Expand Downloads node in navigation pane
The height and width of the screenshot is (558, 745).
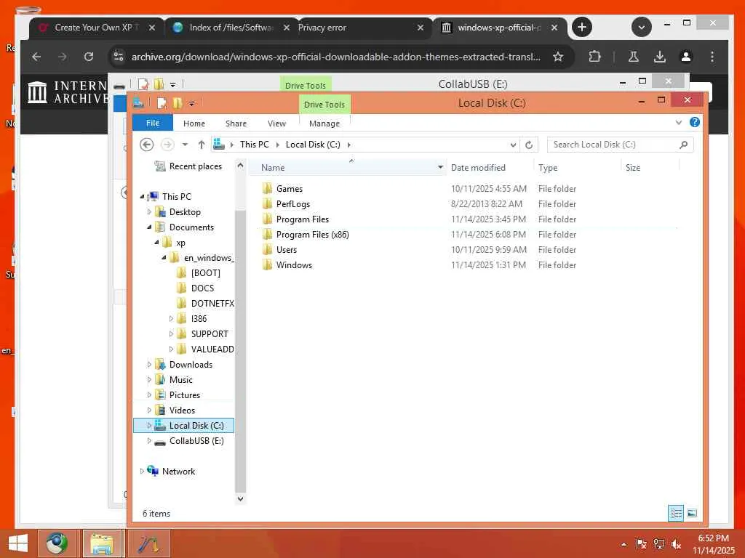point(149,365)
